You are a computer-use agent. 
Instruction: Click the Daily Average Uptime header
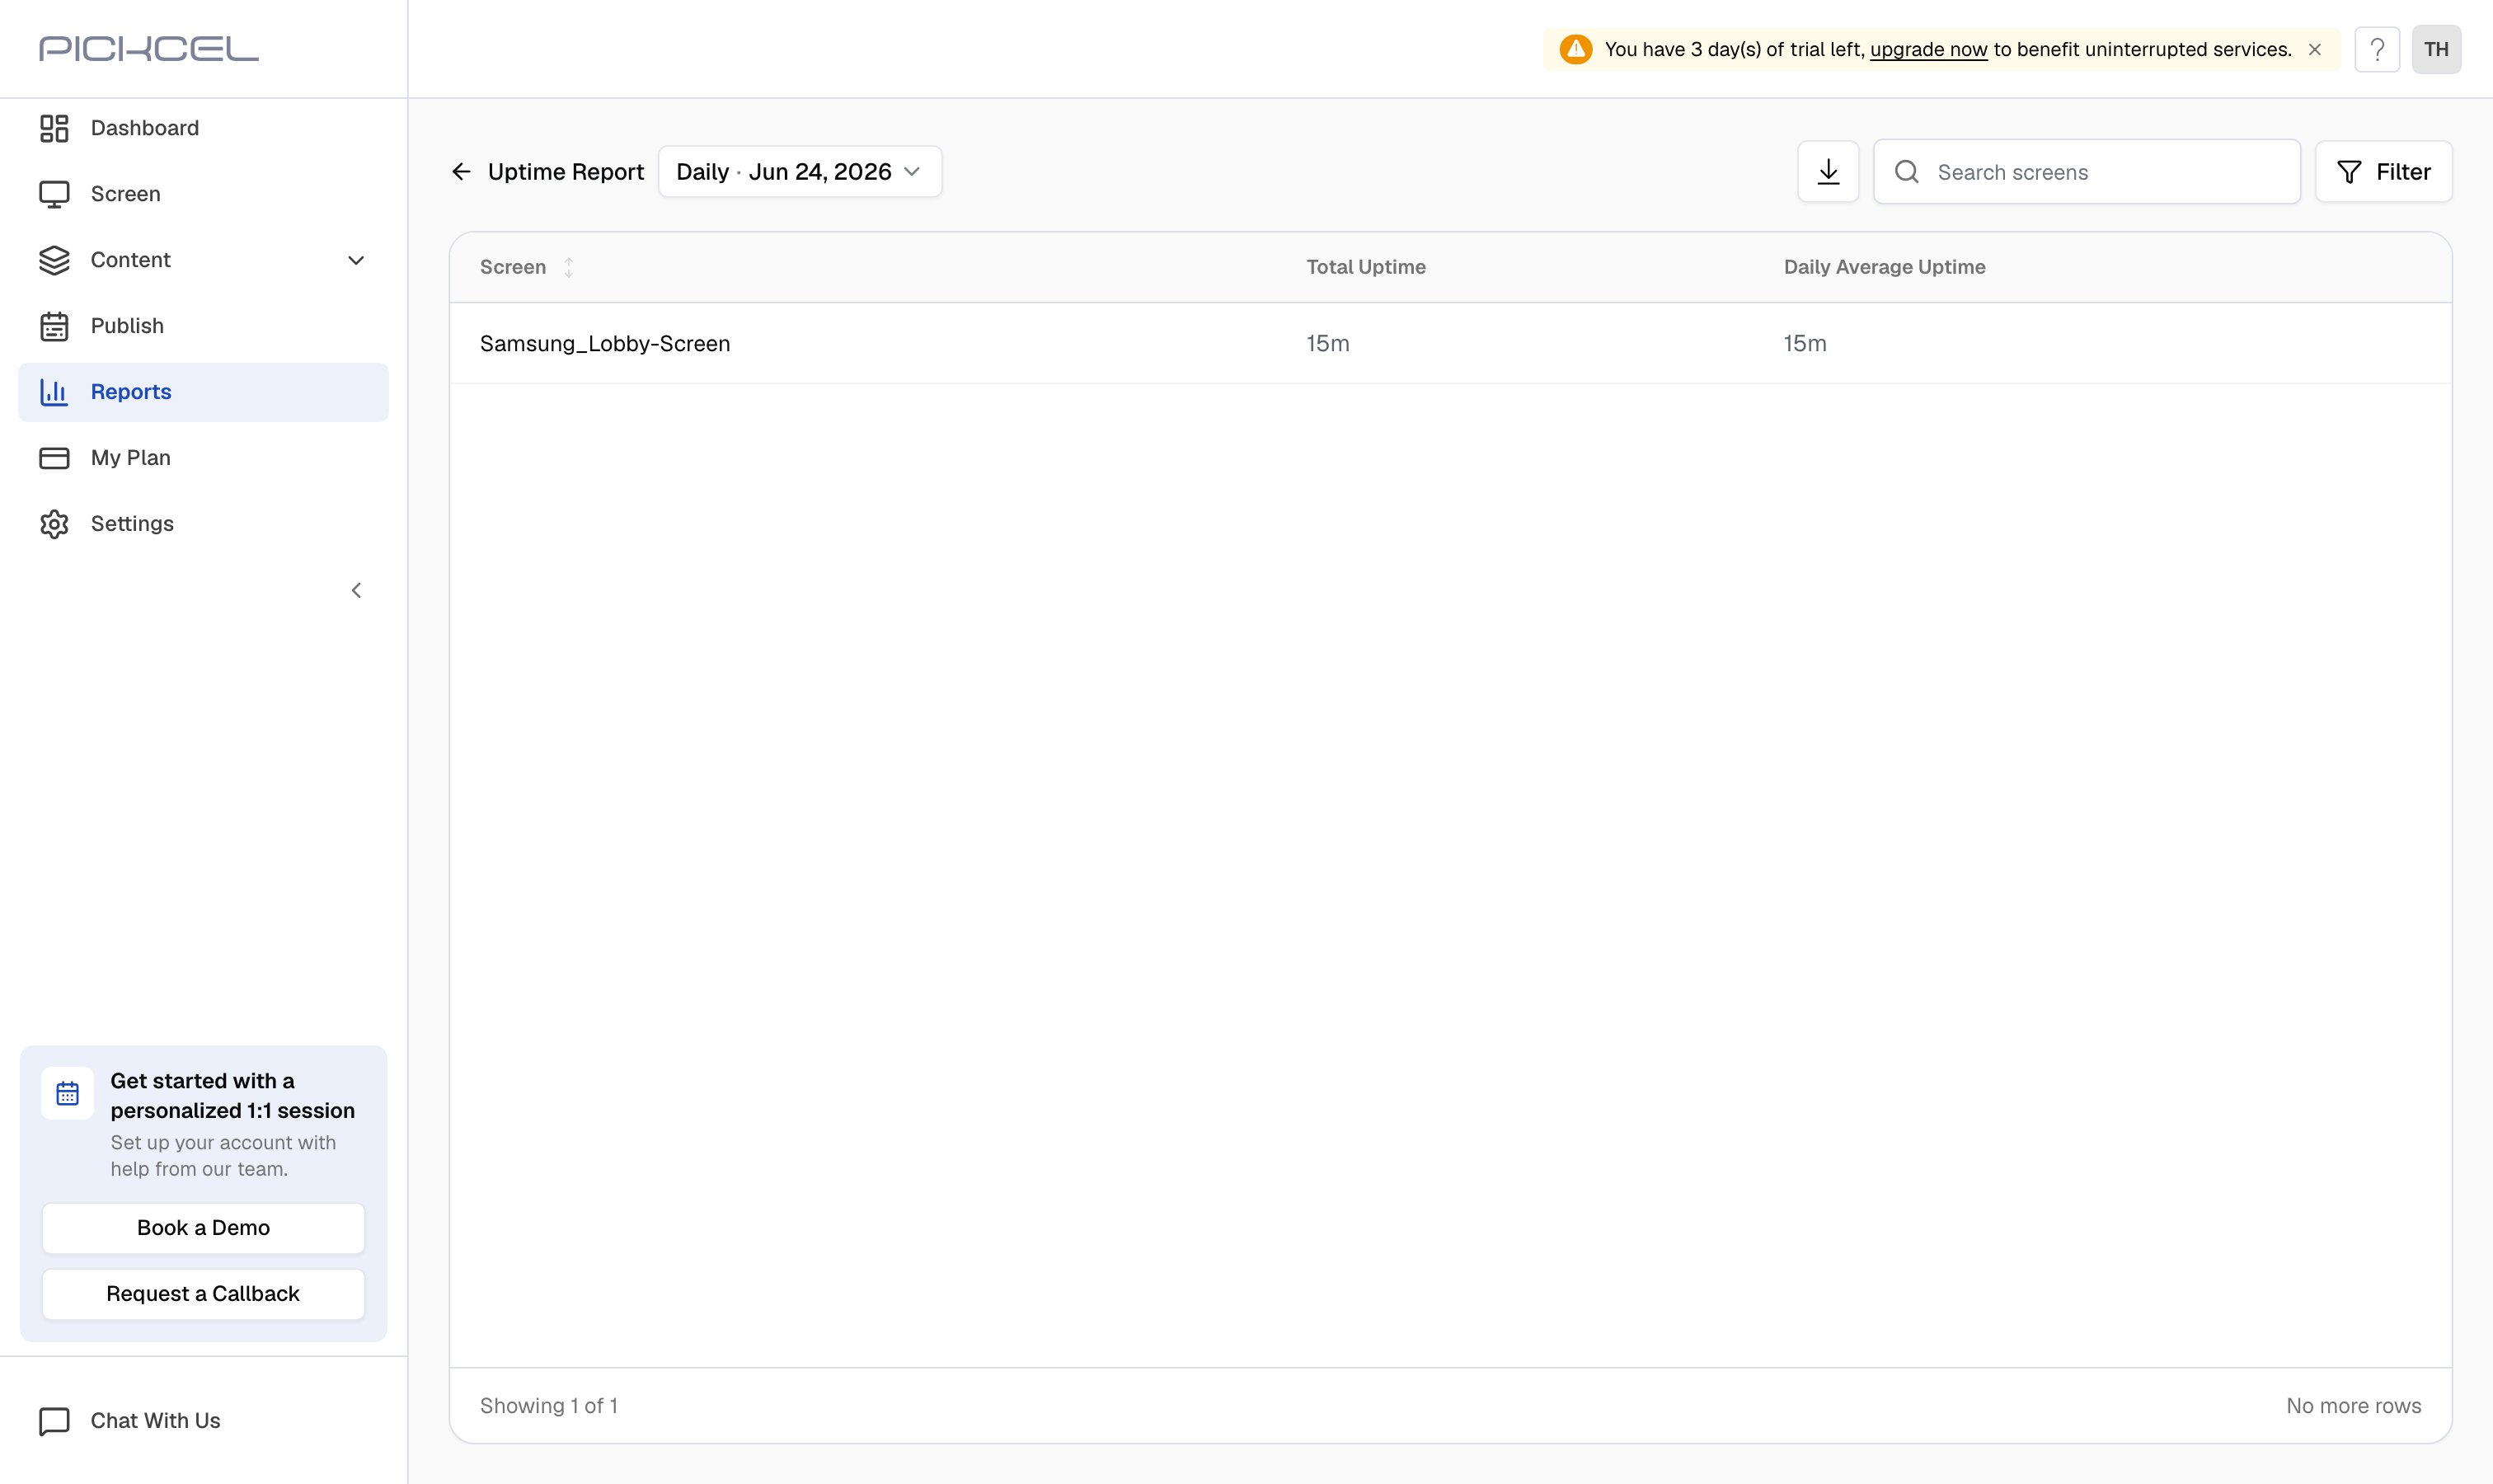1884,267
